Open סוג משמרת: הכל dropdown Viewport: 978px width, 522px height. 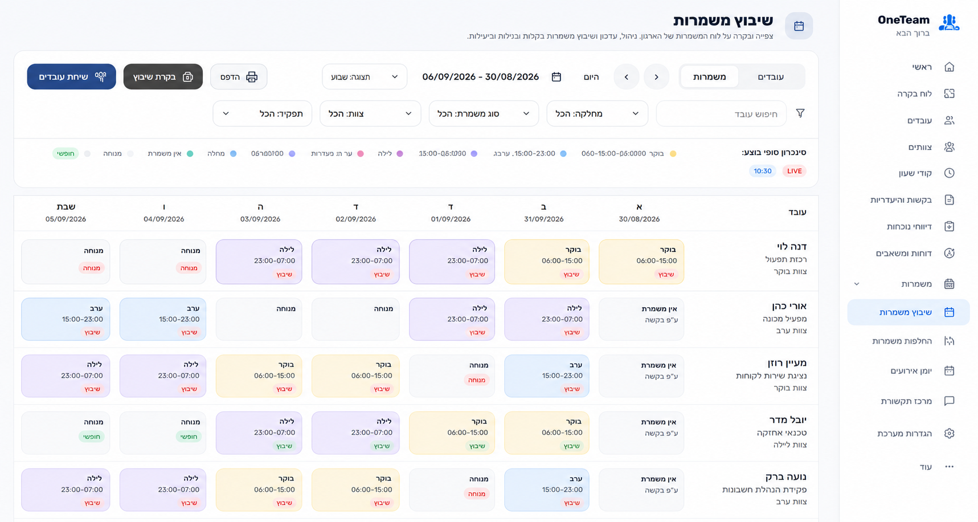[483, 113]
